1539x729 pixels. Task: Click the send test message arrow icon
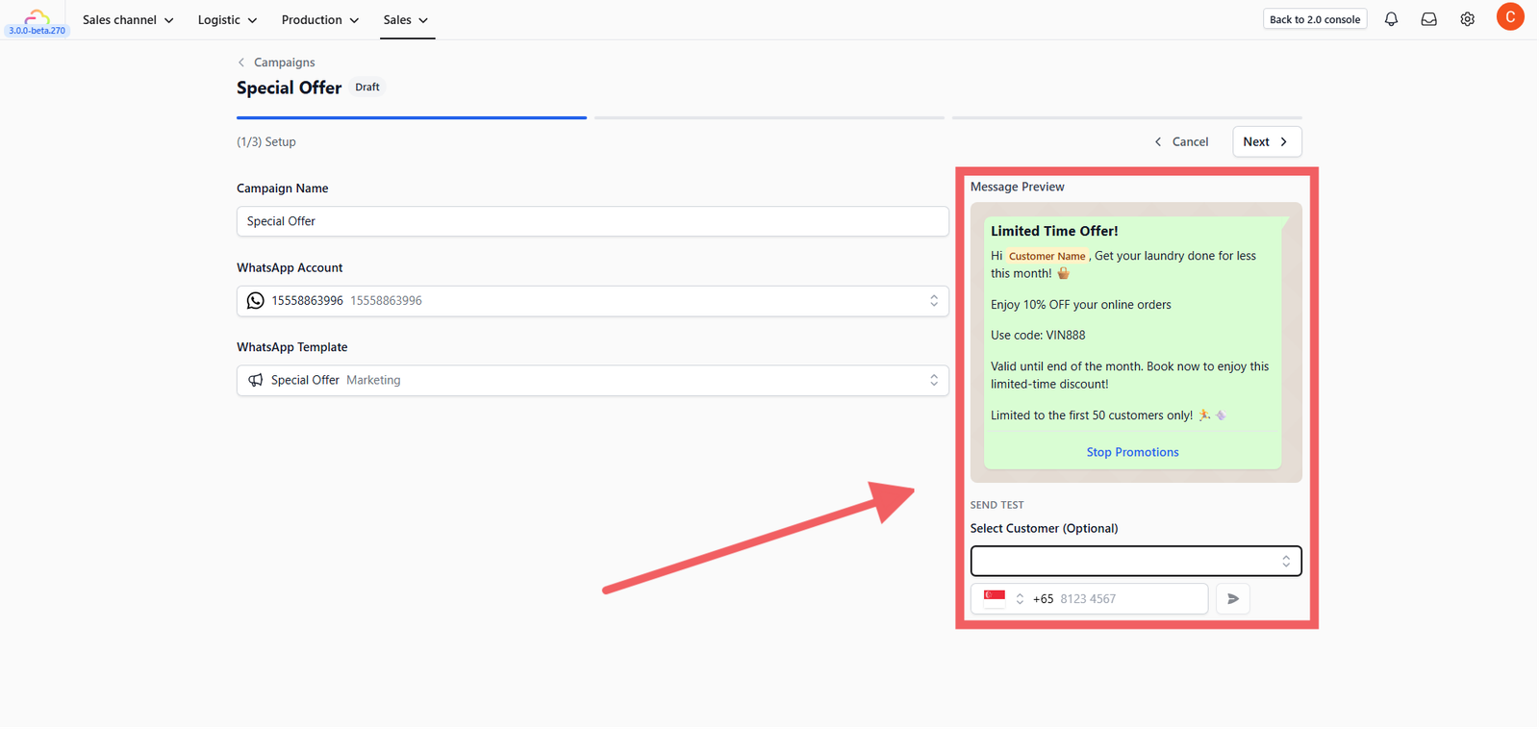1233,599
